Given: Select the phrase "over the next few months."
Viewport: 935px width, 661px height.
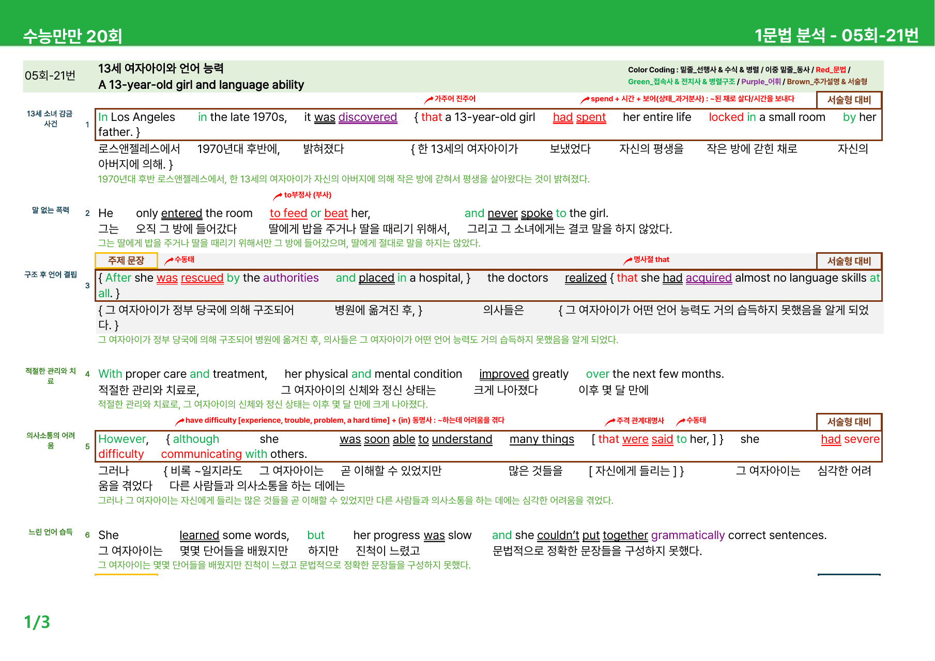Looking at the screenshot, I should pos(655,374).
